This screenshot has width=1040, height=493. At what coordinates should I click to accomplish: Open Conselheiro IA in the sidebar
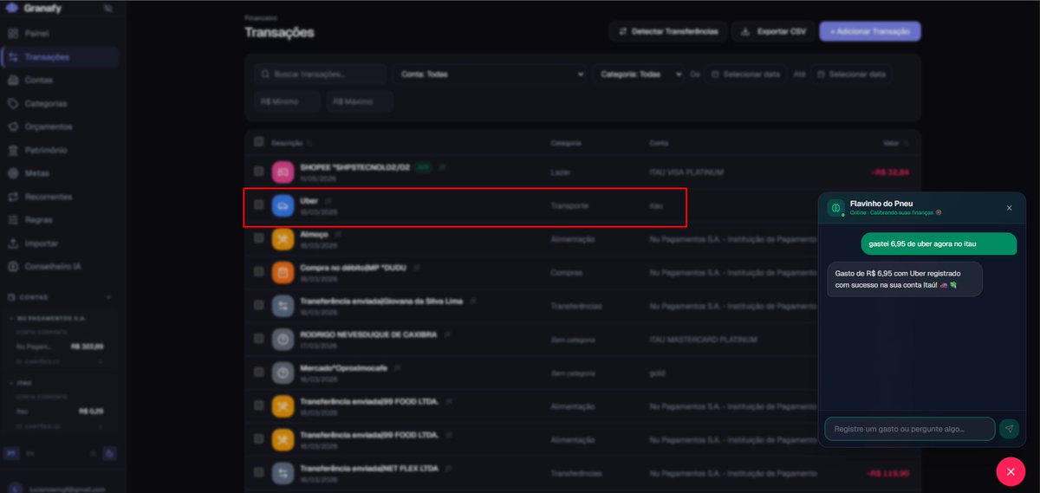coord(60,268)
